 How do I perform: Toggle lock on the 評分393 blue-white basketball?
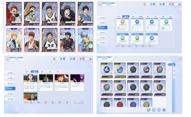tap(111, 73)
